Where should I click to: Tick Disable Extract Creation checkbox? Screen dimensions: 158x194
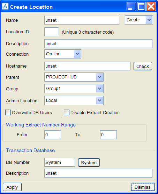67,112
